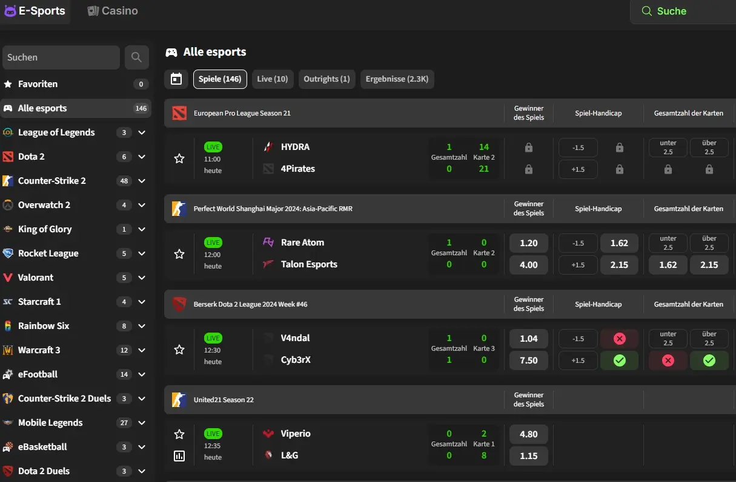This screenshot has height=482, width=736.
Task: Bet on Cyb3rX winner odds 7.50
Action: click(529, 360)
